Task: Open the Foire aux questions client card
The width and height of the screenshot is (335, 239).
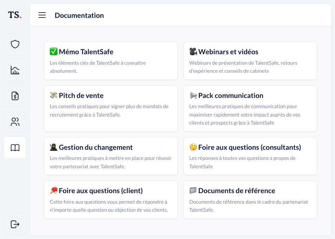Action: point(111,199)
